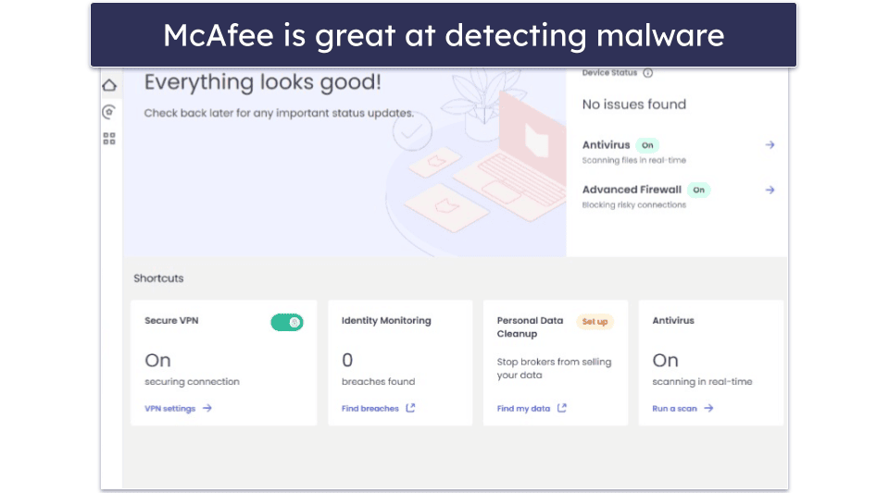Go to the Home sidebar icon
The height and width of the screenshot is (493, 889).
(x=109, y=86)
